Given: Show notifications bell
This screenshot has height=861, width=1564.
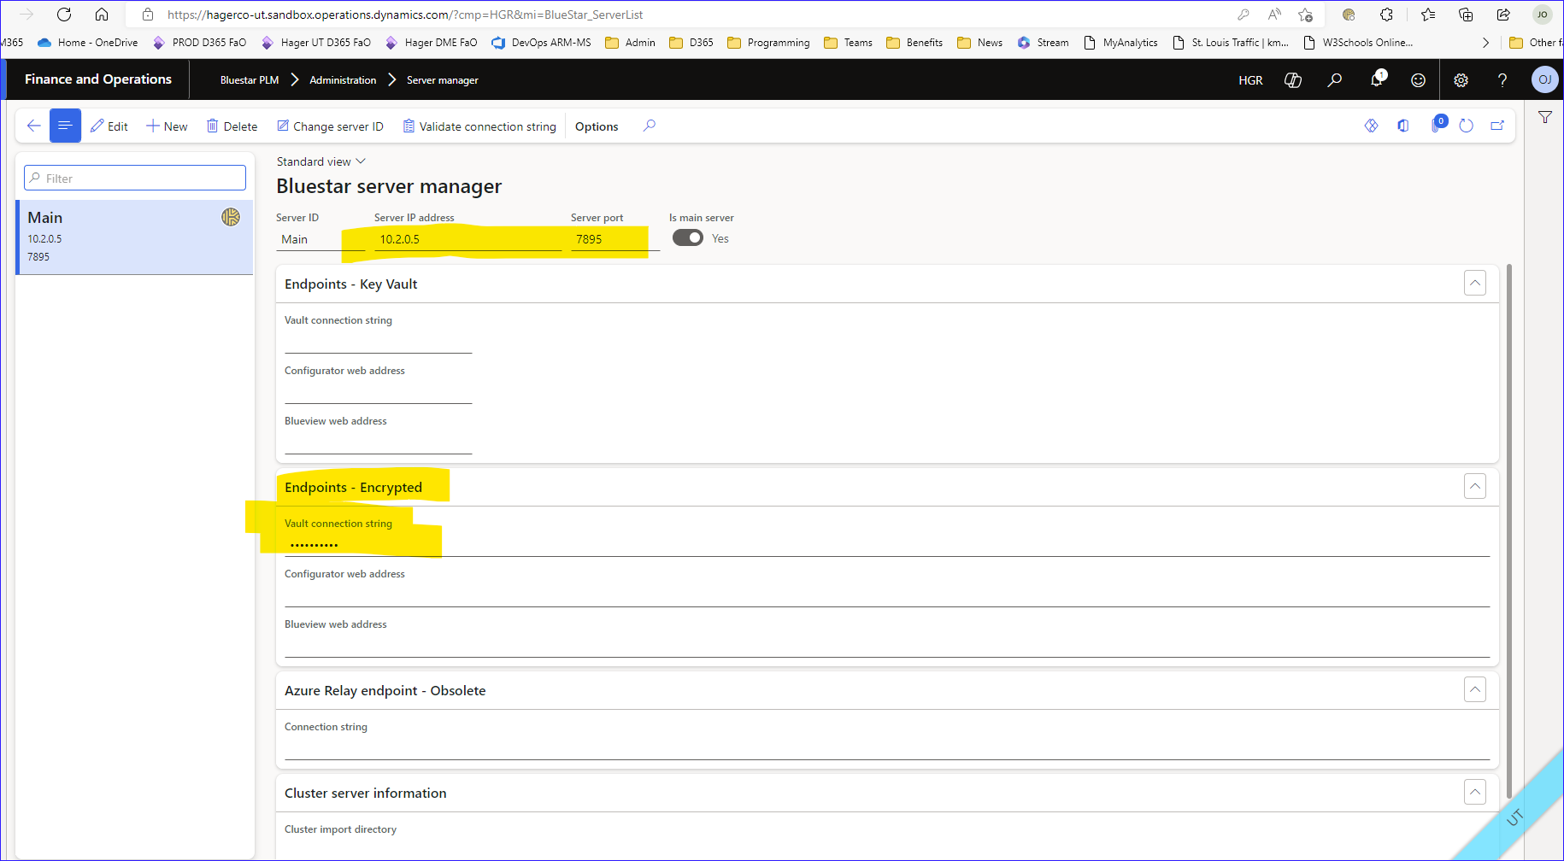Looking at the screenshot, I should (x=1377, y=79).
